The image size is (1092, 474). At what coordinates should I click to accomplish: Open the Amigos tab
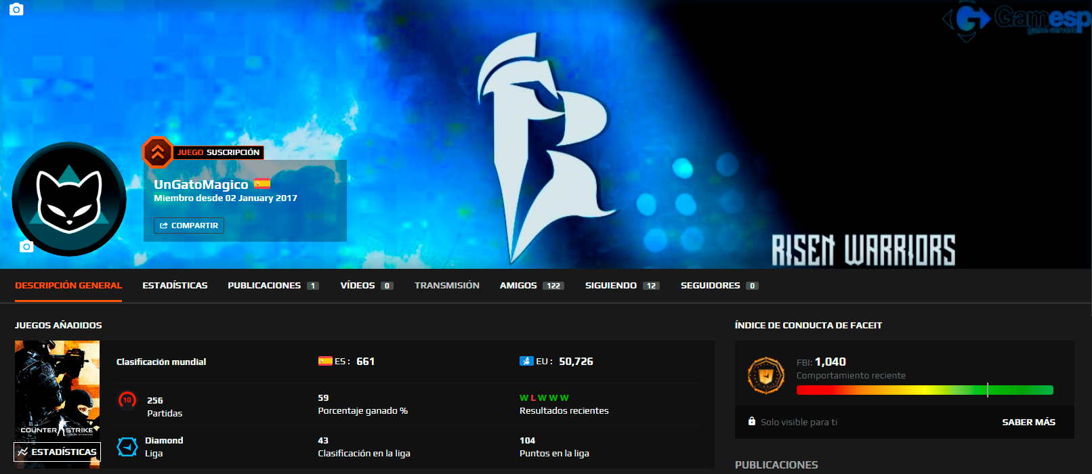(532, 286)
